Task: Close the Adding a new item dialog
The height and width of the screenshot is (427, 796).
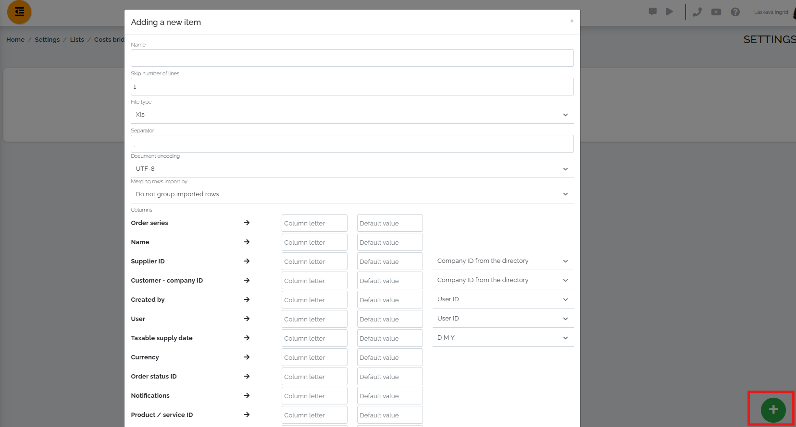Action: (x=572, y=21)
